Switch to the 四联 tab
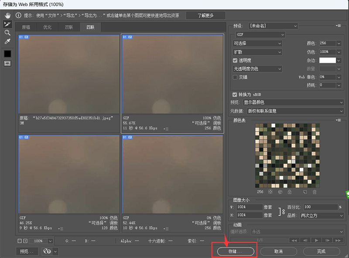Viewport: 349px width, 258px height. click(91, 27)
